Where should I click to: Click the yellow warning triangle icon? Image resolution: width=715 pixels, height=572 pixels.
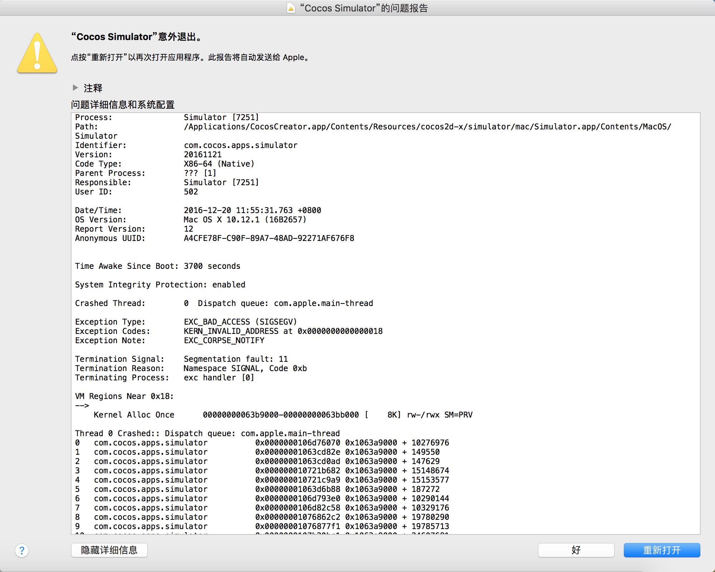37,54
